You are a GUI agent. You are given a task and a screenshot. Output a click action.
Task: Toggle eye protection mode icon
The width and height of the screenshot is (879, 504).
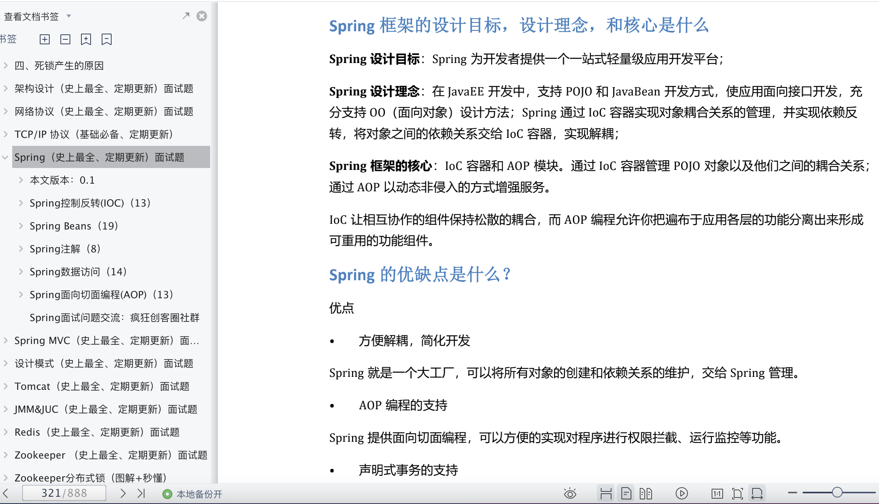(570, 493)
